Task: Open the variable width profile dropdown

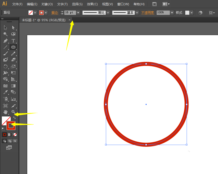Action: point(108,13)
